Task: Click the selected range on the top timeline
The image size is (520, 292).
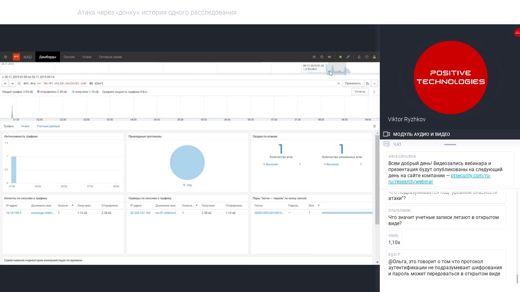Action: pyautogui.click(x=336, y=68)
